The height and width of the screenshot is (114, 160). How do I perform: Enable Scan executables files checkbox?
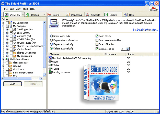click(97, 40)
